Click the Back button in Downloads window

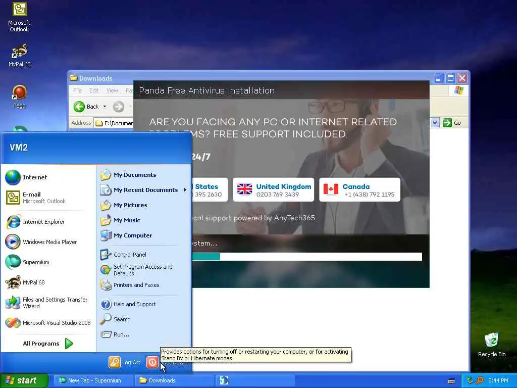(86, 107)
